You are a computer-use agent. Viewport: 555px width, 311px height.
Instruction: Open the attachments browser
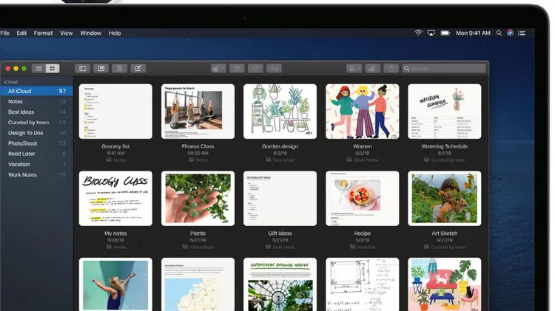pyautogui.click(x=101, y=69)
